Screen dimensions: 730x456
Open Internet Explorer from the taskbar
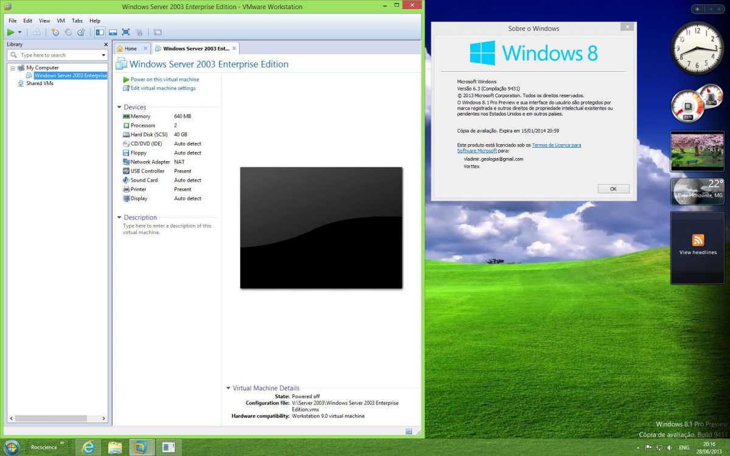(88, 447)
